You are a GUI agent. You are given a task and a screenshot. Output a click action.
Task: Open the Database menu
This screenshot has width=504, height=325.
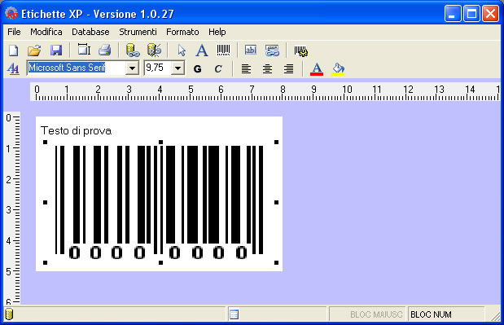coord(90,32)
